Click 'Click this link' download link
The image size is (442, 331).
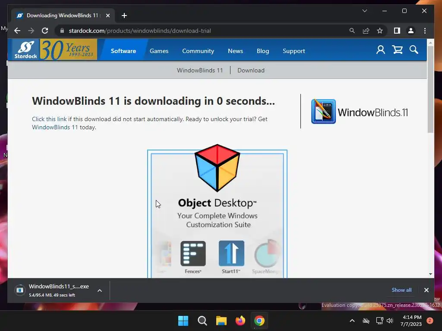49,119
